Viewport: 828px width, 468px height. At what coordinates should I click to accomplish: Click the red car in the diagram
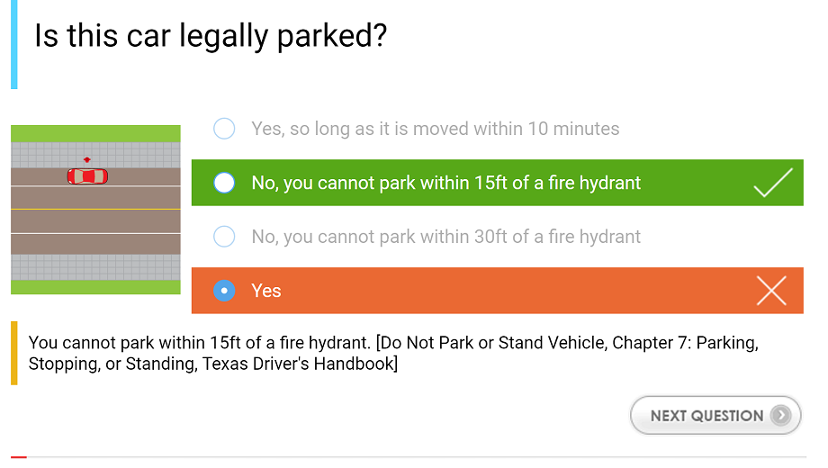click(x=87, y=176)
